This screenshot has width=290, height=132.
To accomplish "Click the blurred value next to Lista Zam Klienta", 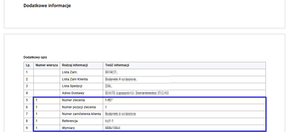I will (121, 79).
